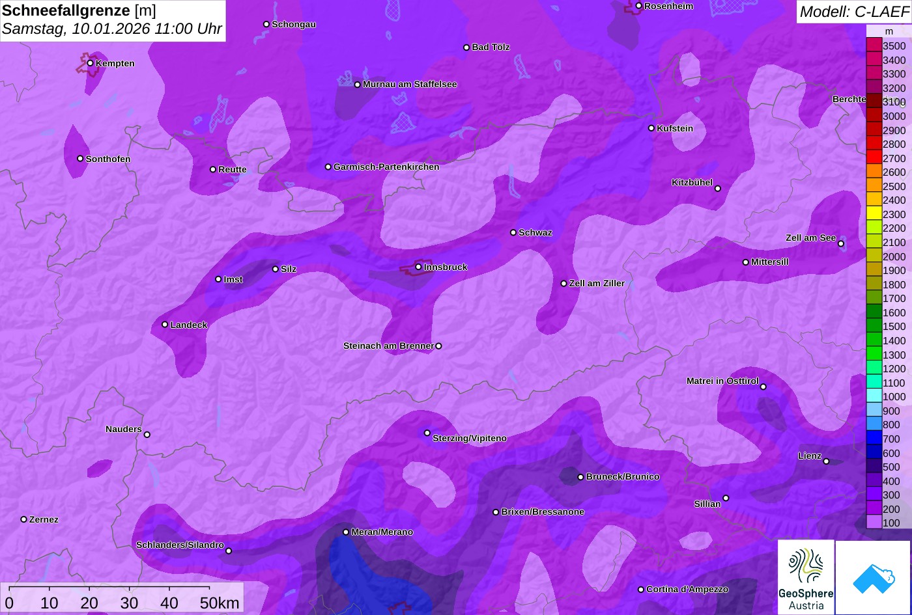The width and height of the screenshot is (912, 615).
Task: Click the Nauders marker dot
Action: click(147, 435)
